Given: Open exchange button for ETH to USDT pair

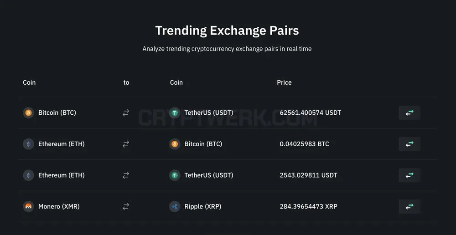Looking at the screenshot, I should pos(409,175).
